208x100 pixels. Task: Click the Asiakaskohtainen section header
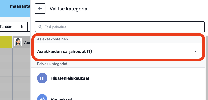point(52,39)
